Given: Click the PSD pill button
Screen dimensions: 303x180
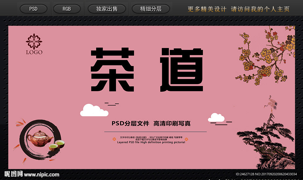Looking at the screenshot, I should coord(33,9).
